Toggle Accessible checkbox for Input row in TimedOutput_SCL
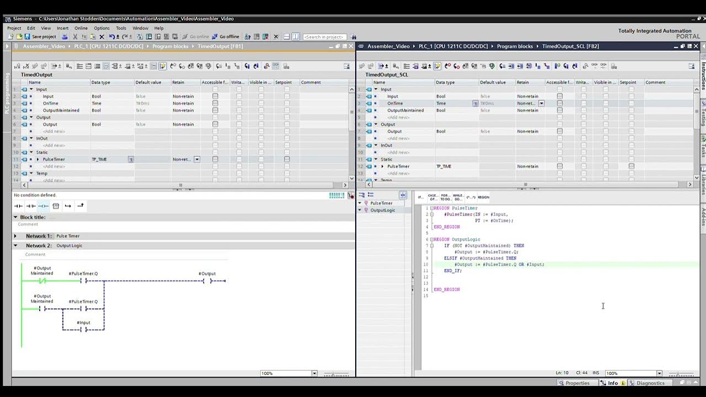This screenshot has height=397, width=706. pyautogui.click(x=560, y=96)
